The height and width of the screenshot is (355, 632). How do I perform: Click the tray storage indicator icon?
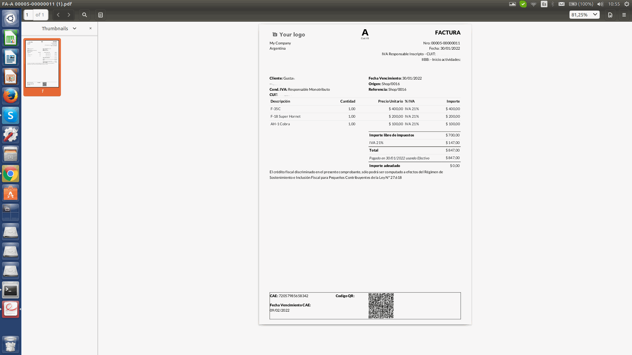click(513, 4)
